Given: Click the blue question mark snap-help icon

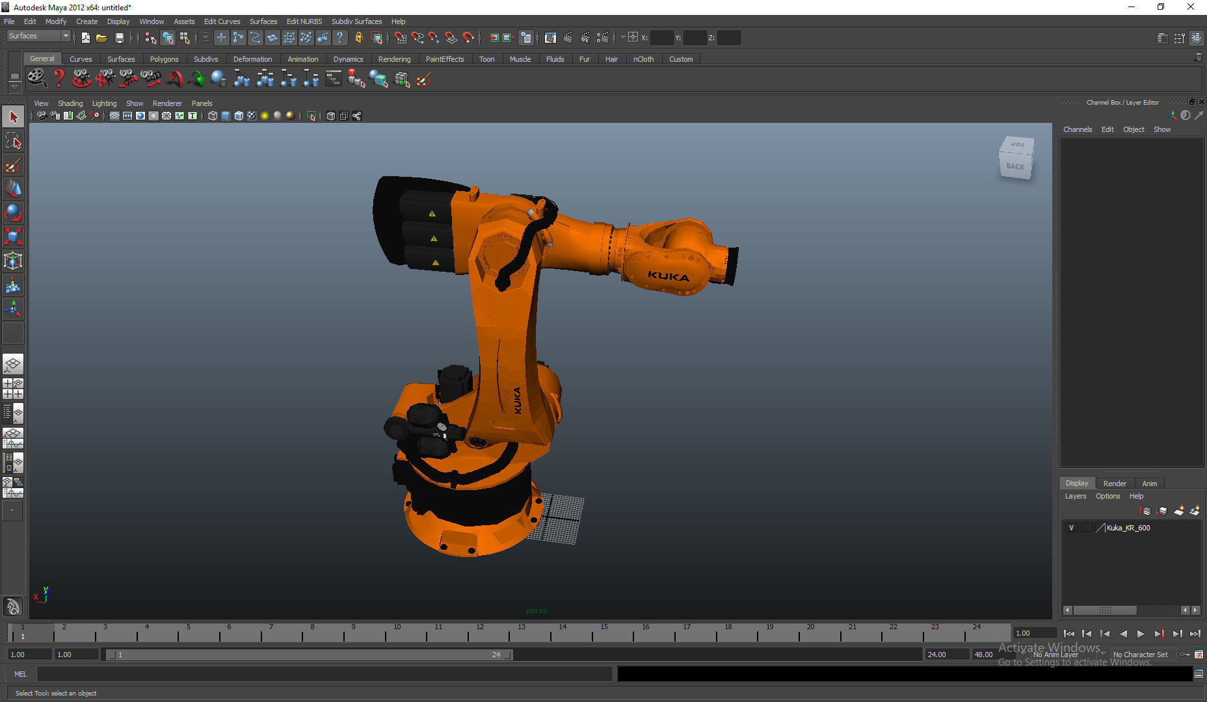Looking at the screenshot, I should [x=339, y=38].
